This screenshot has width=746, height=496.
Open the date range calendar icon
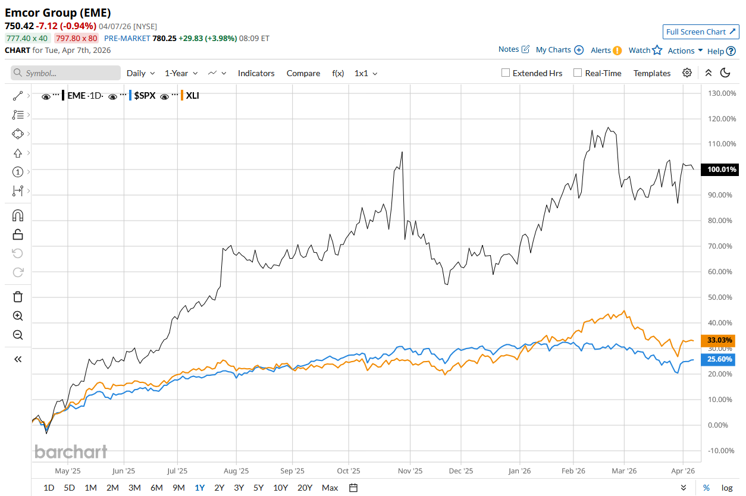(x=353, y=488)
